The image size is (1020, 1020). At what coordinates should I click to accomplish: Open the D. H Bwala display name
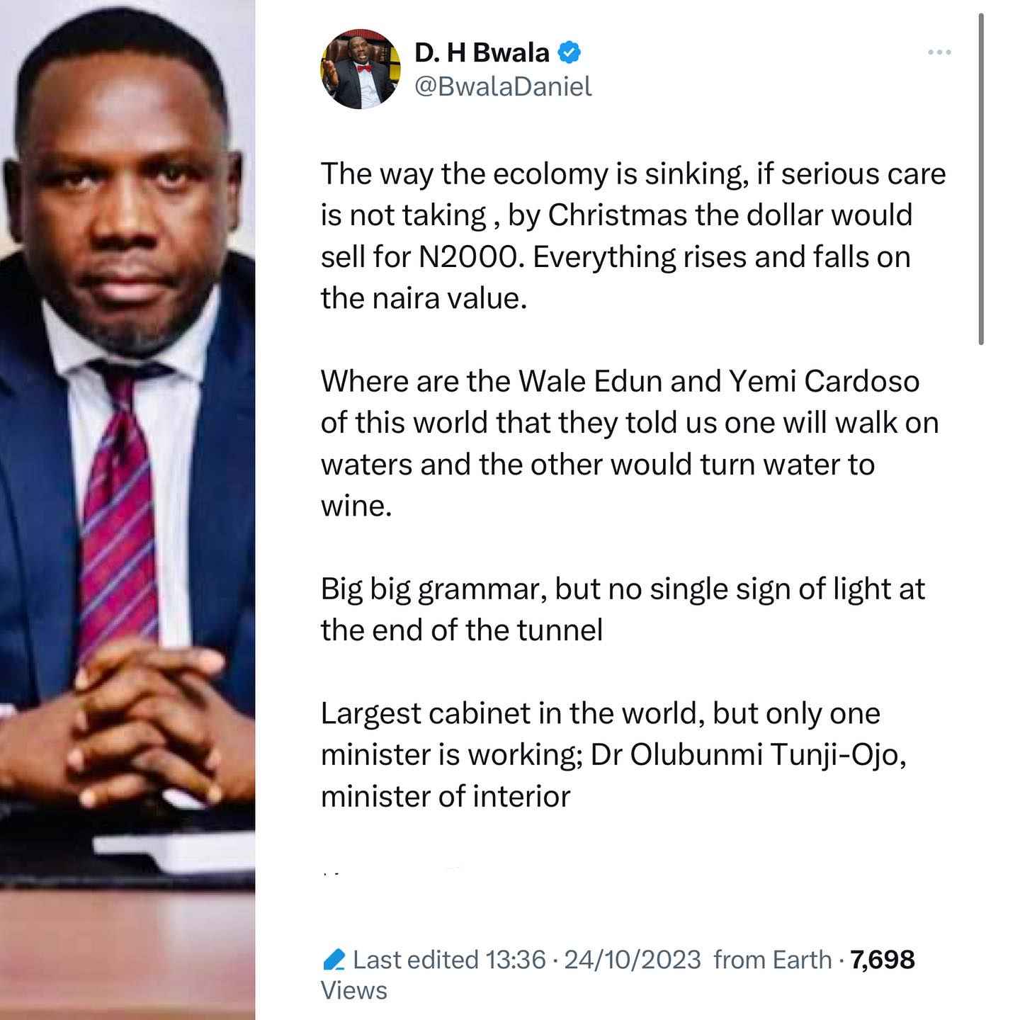[x=482, y=52]
